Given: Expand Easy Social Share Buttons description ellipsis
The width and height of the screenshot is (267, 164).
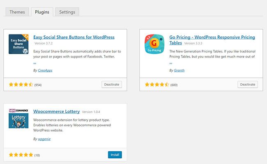Looking at the screenshot, I should [x=35, y=63].
